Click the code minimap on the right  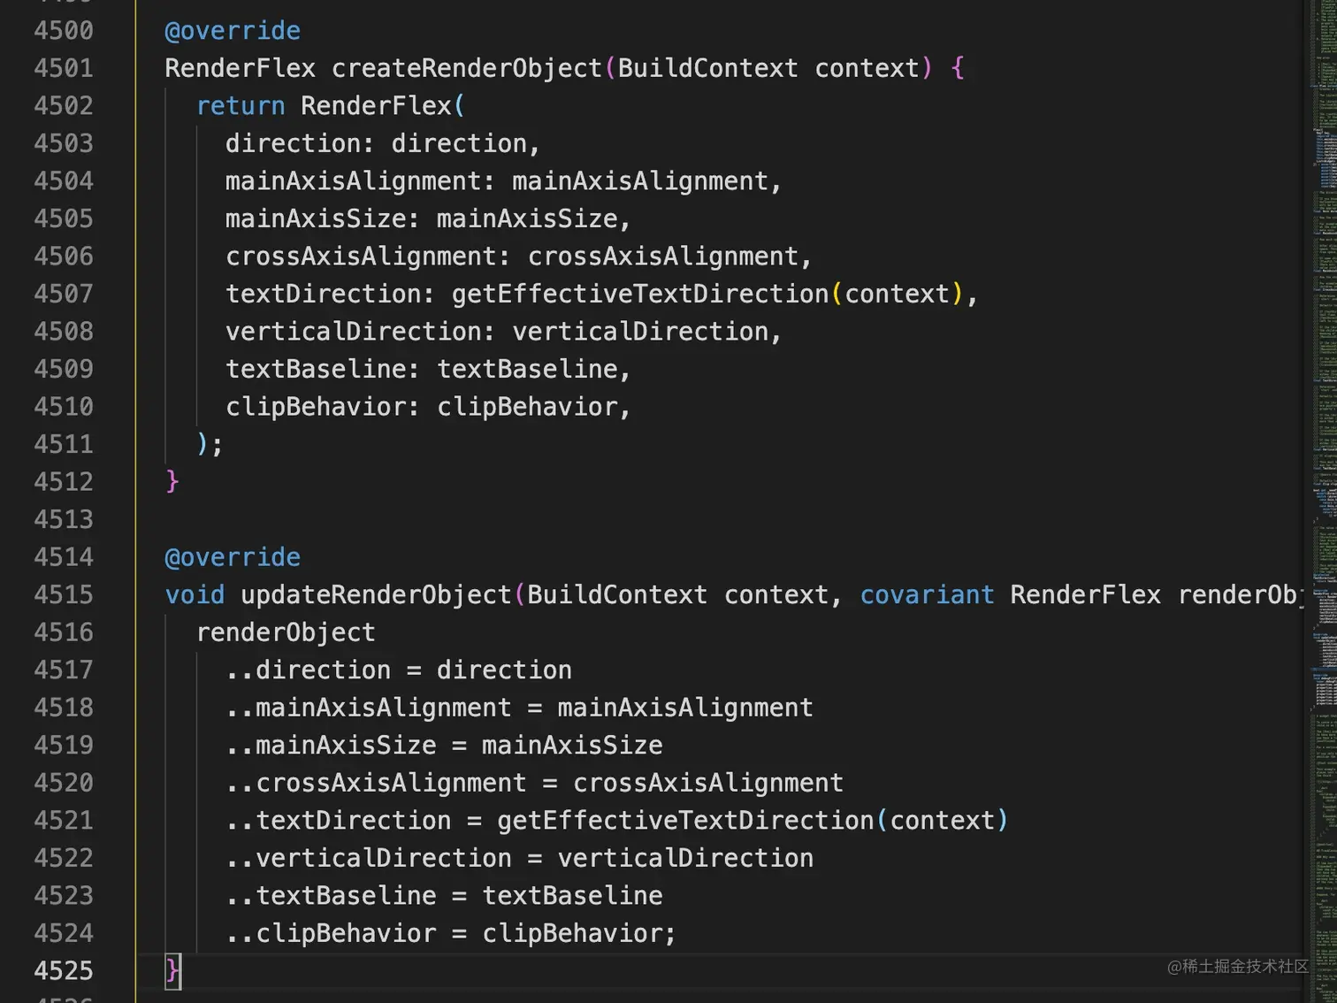click(x=1324, y=501)
